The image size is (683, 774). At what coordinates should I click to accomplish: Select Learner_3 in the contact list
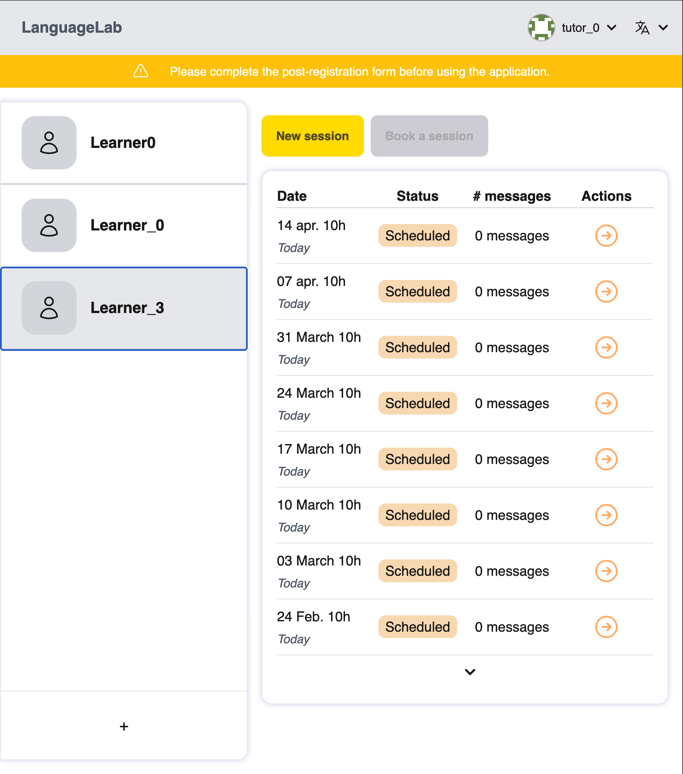(124, 308)
